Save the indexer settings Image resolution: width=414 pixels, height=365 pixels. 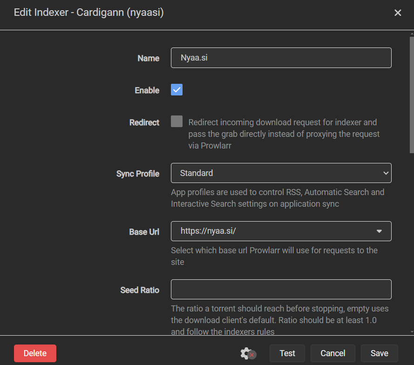(x=379, y=353)
